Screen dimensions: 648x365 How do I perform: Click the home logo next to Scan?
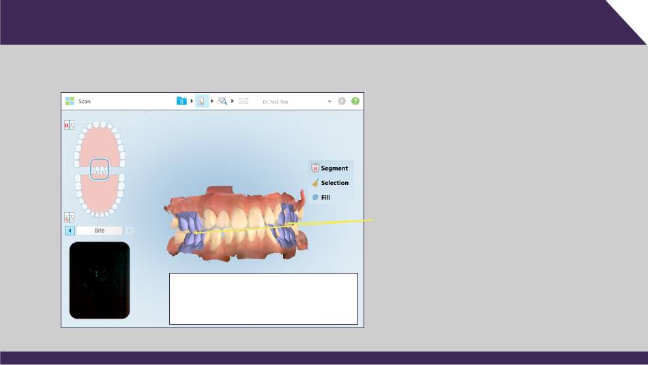70,101
